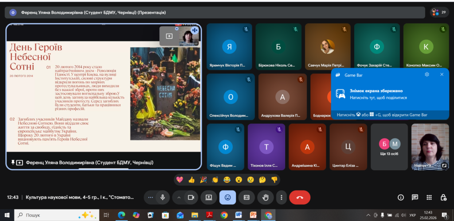Click the present screen button
The width and height of the screenshot is (454, 221).
coord(208,197)
